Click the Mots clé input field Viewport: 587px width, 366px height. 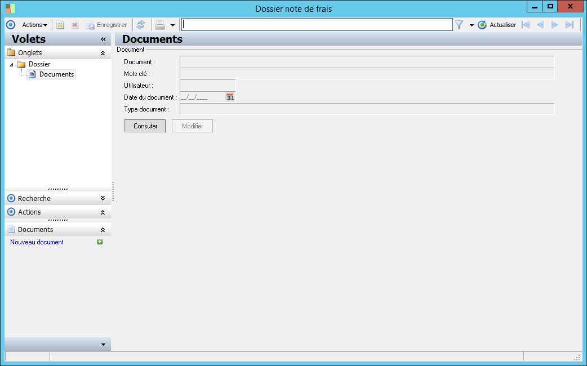pyautogui.click(x=367, y=74)
